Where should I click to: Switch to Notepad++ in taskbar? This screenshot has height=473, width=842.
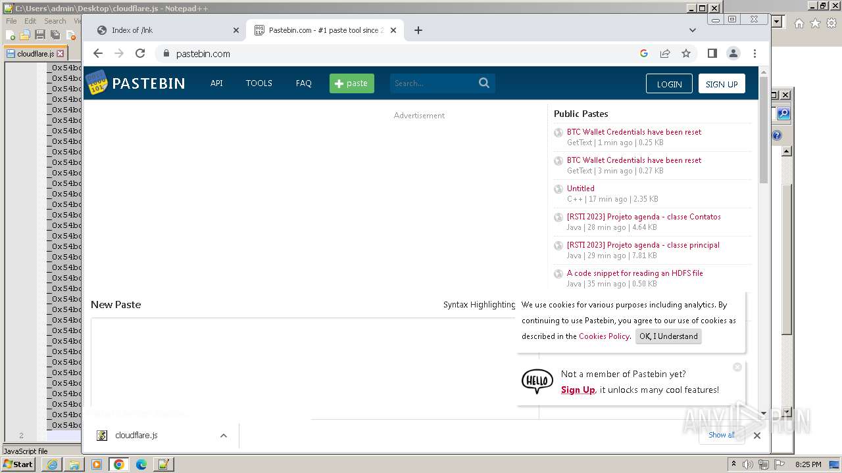click(163, 464)
